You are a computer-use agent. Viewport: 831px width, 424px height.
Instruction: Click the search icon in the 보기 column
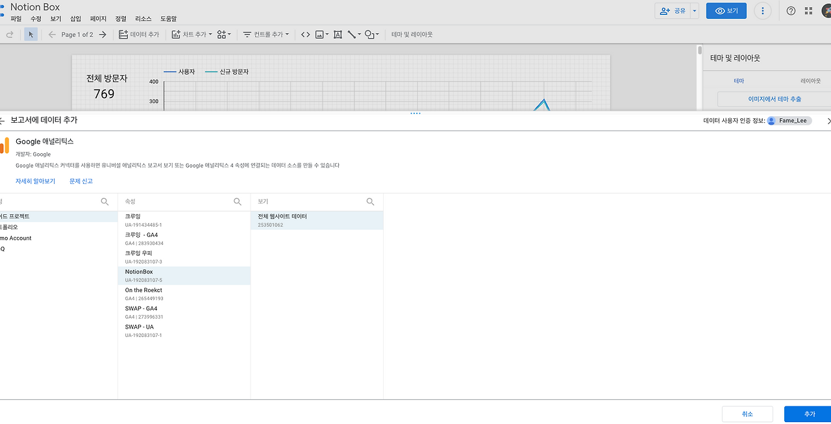click(370, 202)
